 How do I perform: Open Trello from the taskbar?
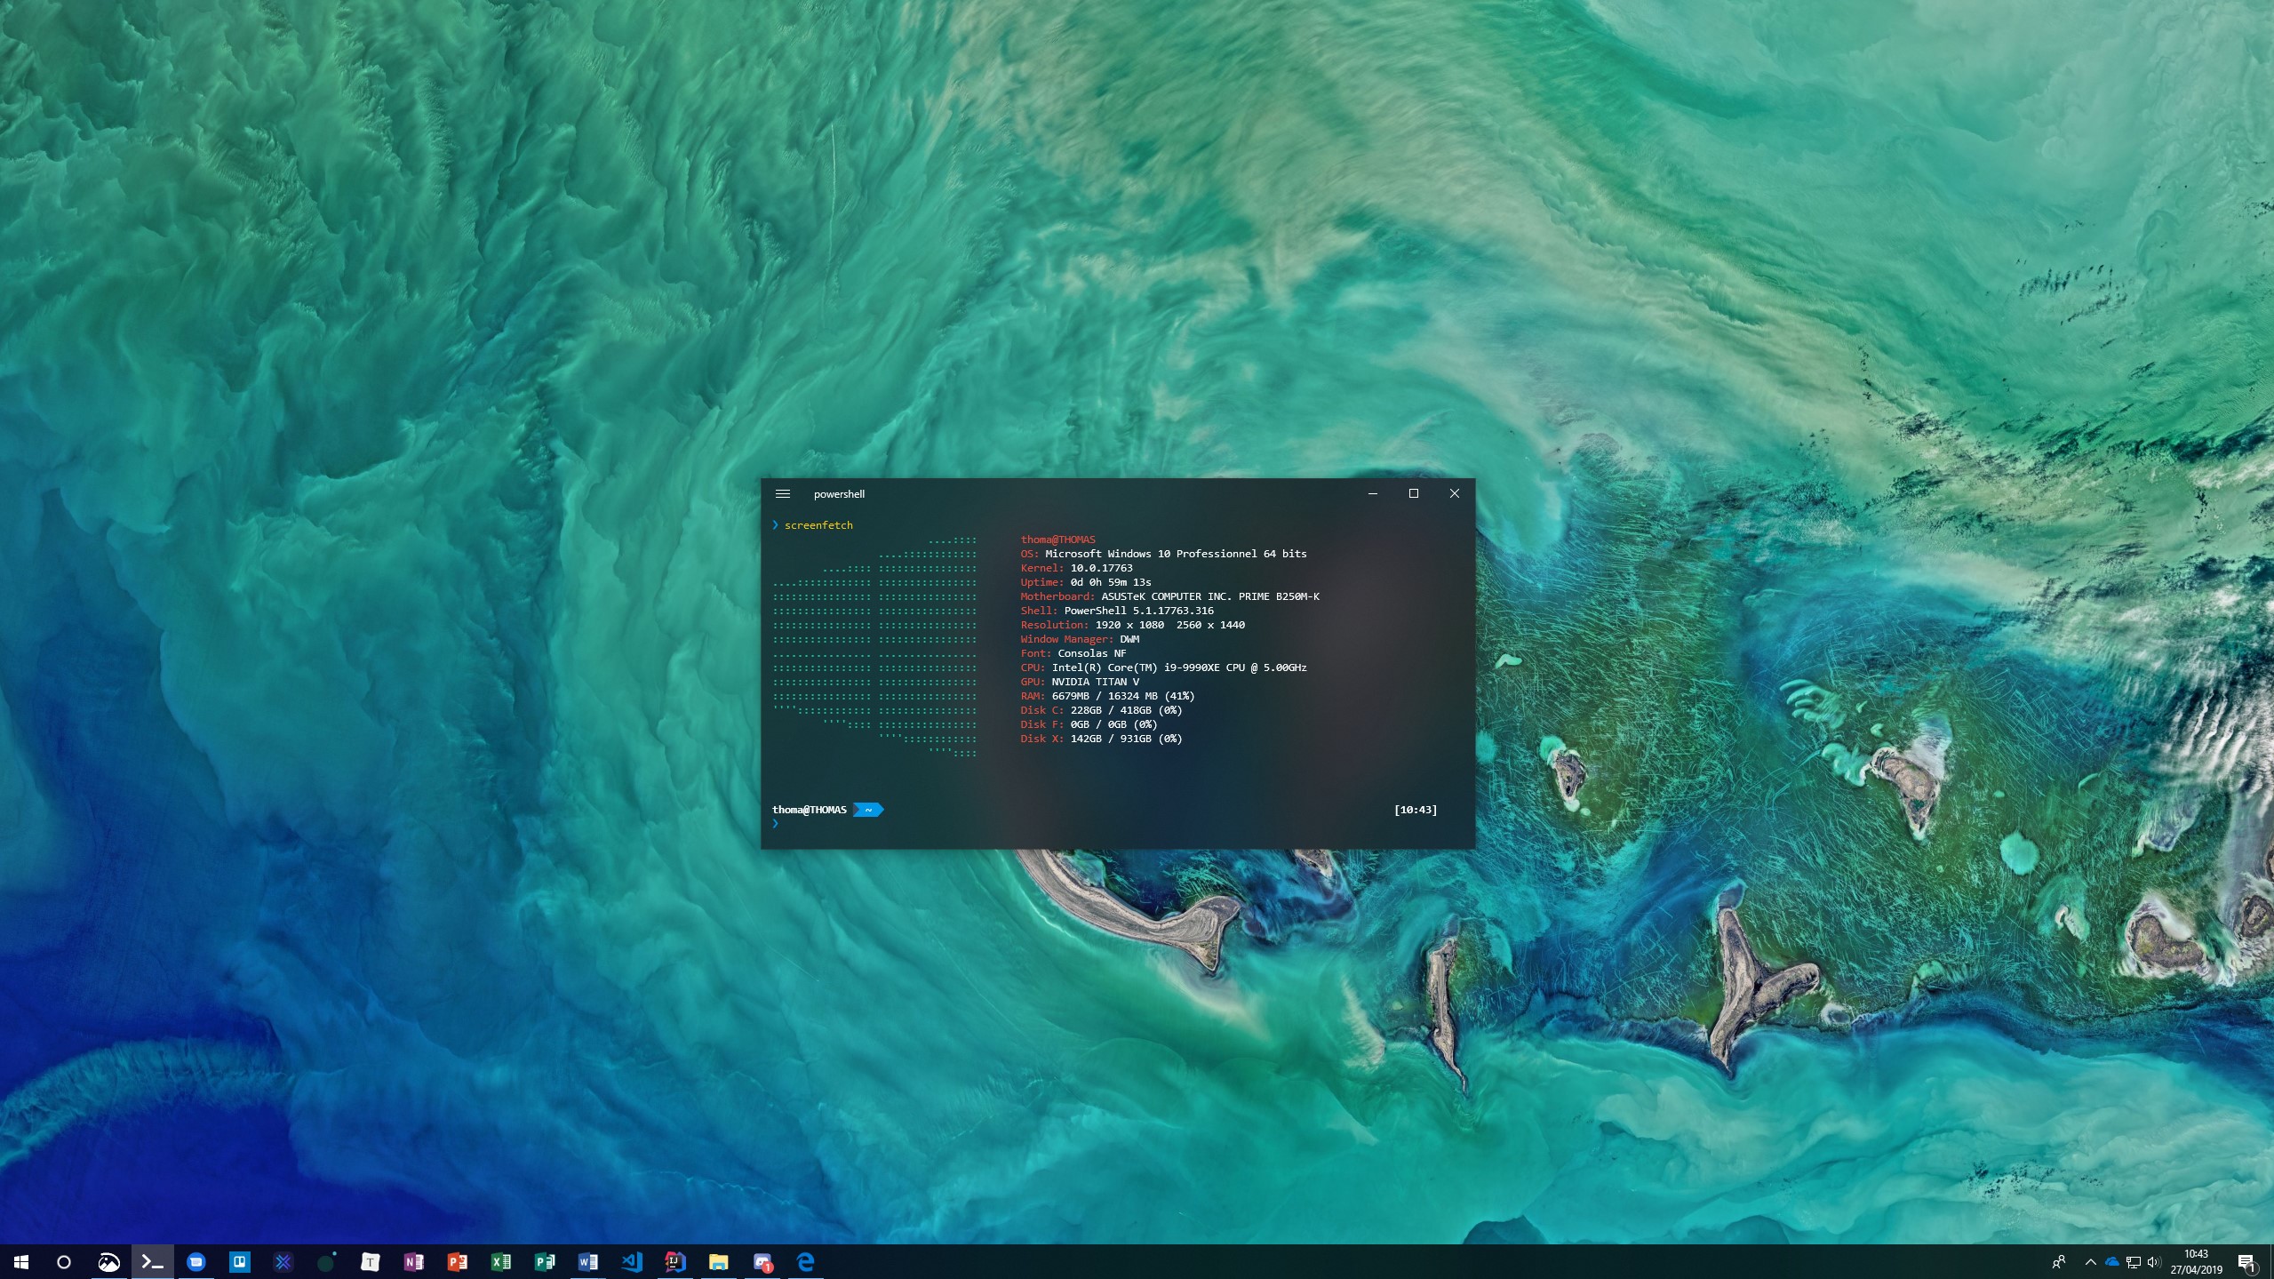tap(240, 1261)
